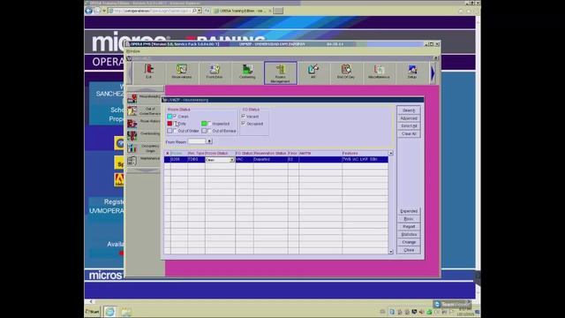Open Internet Explorer from the taskbar
Screen dimensions: 565x318
(x=109, y=312)
